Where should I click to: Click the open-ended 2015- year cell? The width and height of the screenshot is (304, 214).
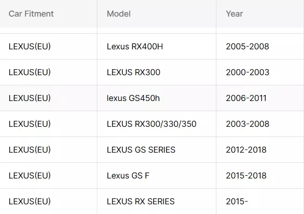[x=237, y=202]
